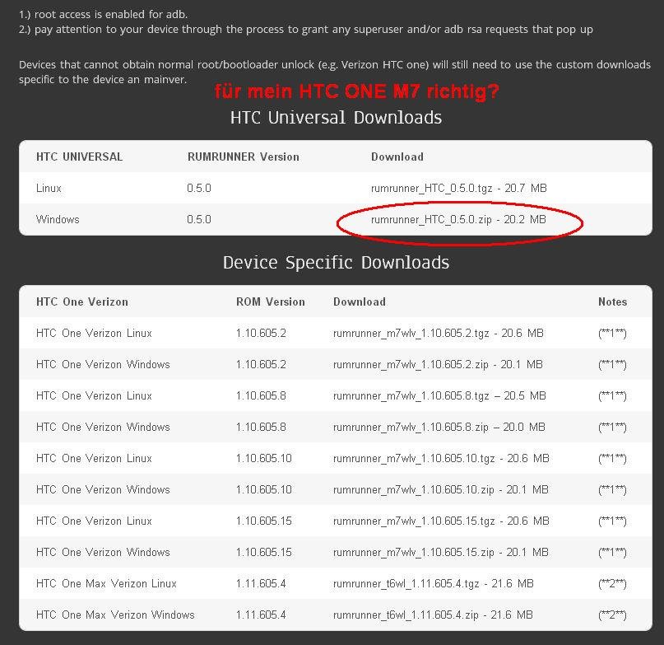Viewport: 664px width, 645px height.
Task: Click 'HTC One Verizon Linux' in the 1.10.605.2 row
Action: click(x=94, y=334)
